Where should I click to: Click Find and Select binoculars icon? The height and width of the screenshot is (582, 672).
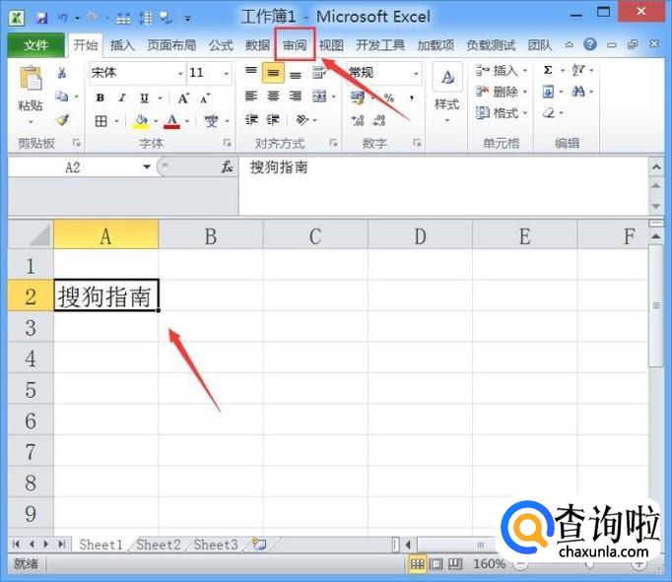tap(578, 91)
